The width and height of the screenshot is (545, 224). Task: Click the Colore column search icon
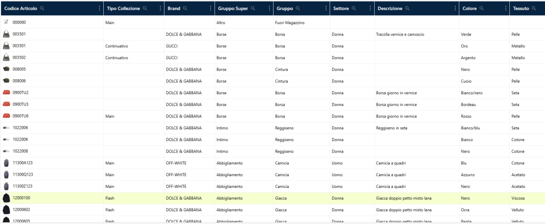point(482,9)
